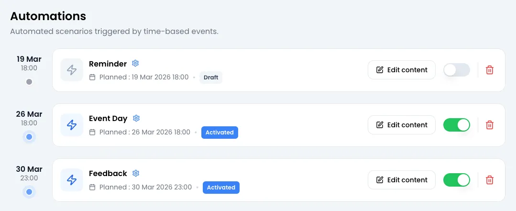Image resolution: width=516 pixels, height=211 pixels.
Task: Open settings gear next to Feedback
Action: click(x=136, y=173)
